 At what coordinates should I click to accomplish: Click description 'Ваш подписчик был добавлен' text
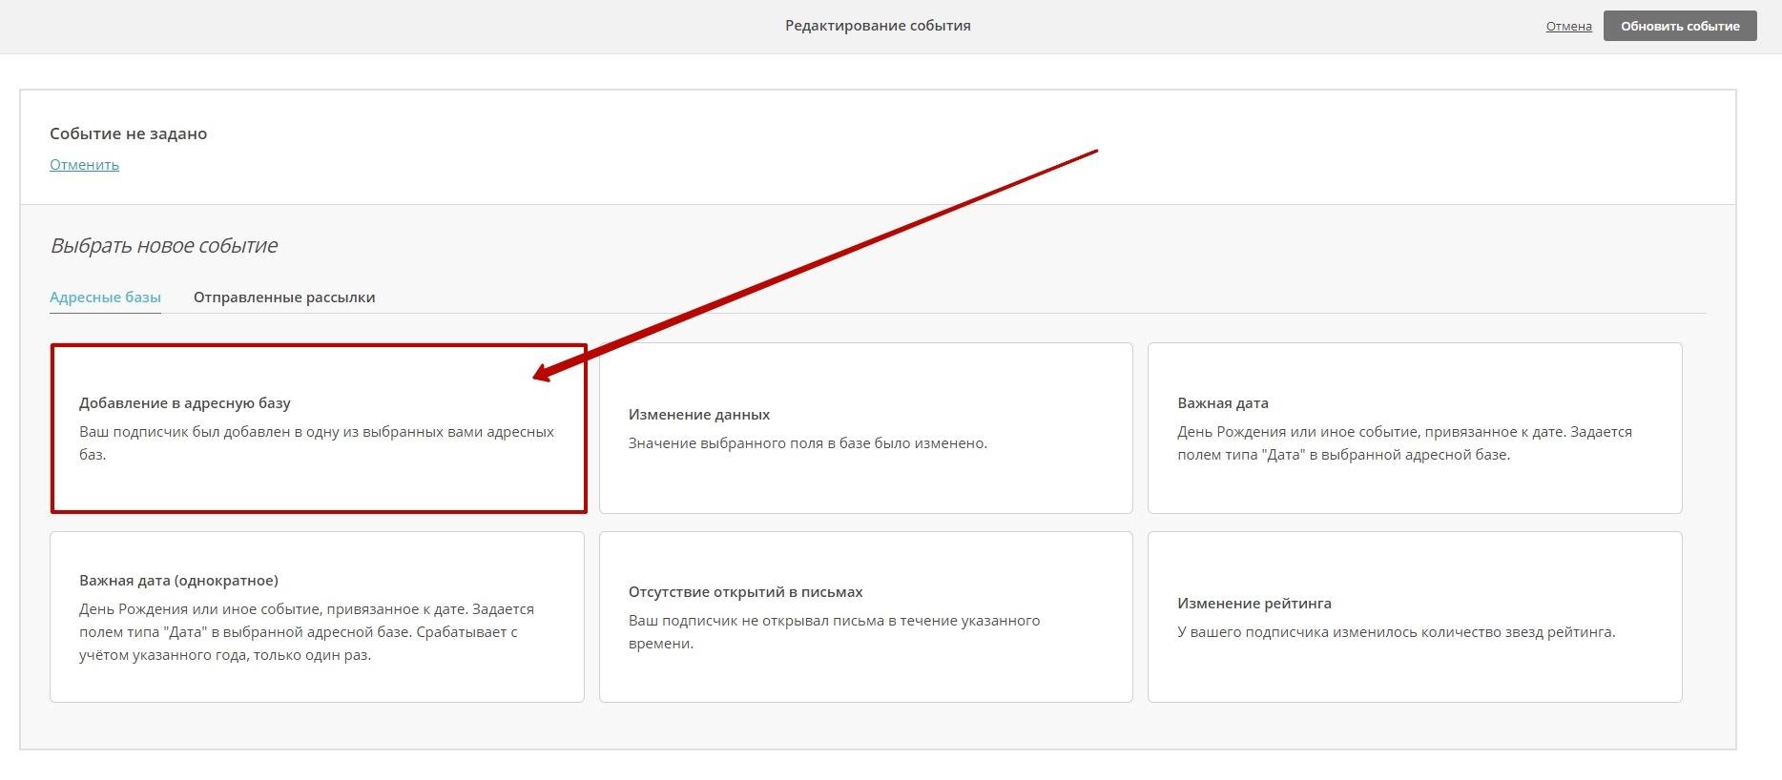316,433
